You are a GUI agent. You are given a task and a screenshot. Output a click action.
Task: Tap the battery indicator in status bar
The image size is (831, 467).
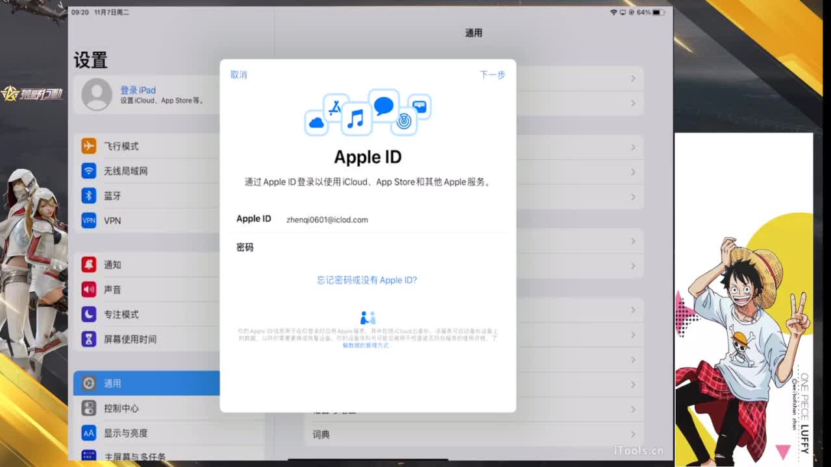click(659, 12)
